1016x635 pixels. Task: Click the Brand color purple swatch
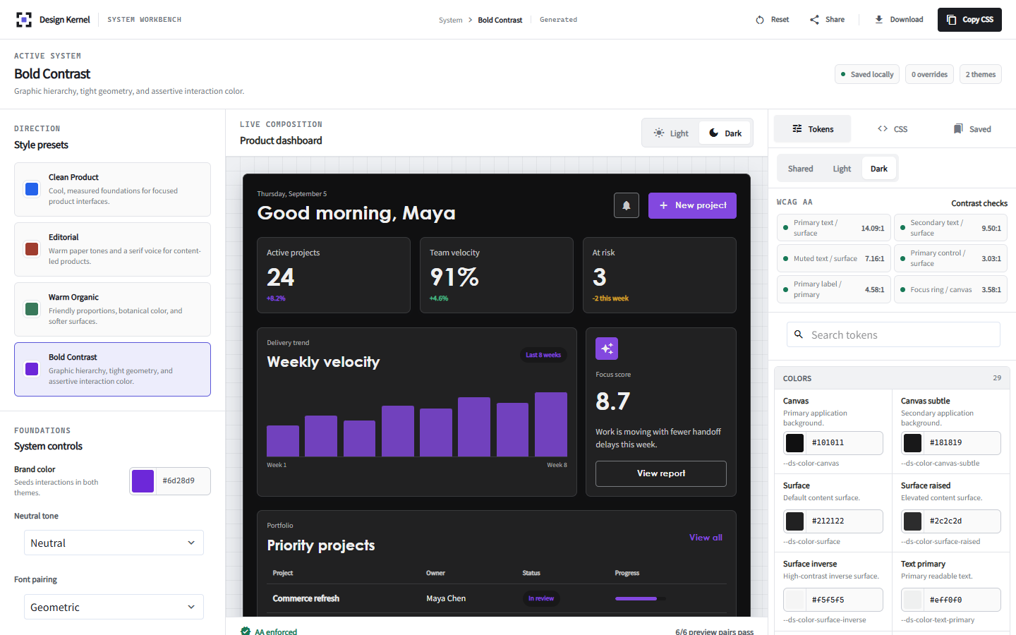(x=143, y=481)
